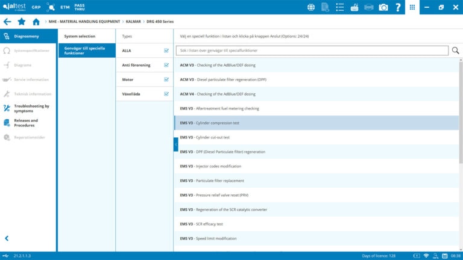Select EMS V3 Cylinder compression test

pyautogui.click(x=317, y=123)
